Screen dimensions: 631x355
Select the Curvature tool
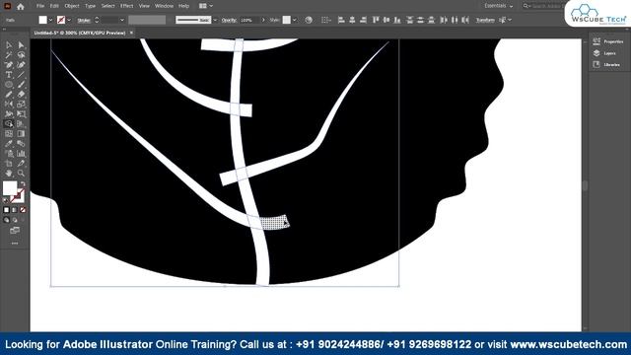(x=21, y=65)
